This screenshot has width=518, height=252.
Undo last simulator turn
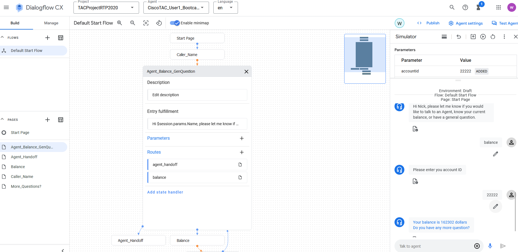(459, 37)
